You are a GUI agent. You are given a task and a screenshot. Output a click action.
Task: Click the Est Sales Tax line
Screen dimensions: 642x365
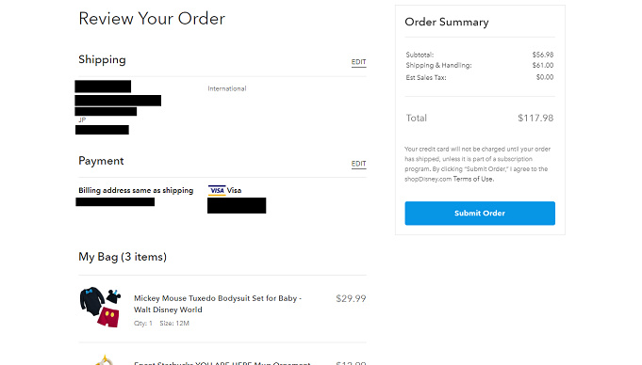point(480,77)
